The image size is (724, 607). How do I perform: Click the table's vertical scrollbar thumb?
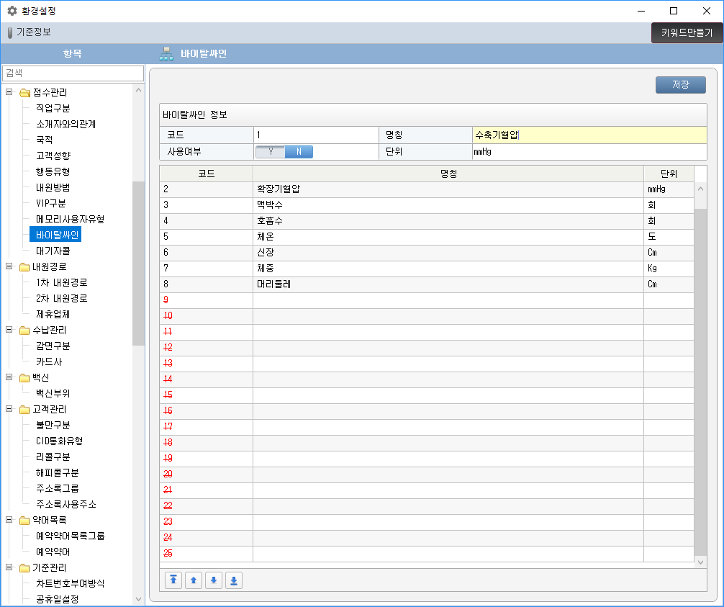pos(700,374)
